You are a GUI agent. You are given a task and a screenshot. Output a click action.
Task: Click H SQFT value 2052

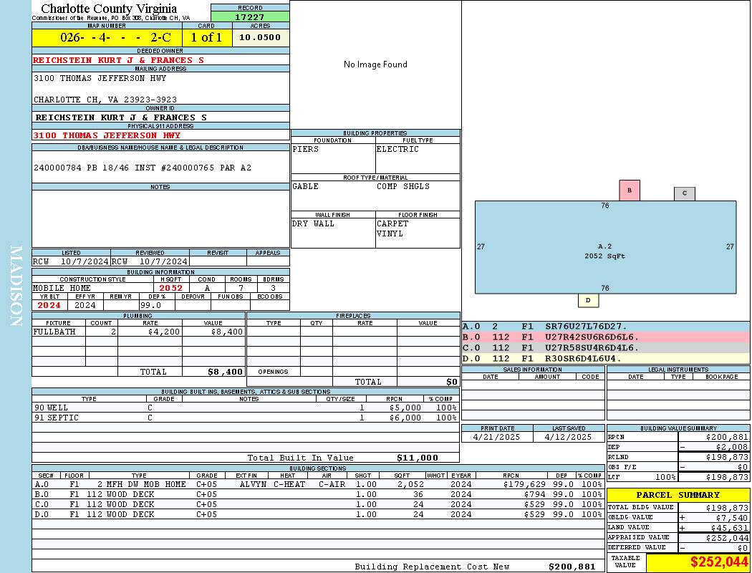point(170,288)
